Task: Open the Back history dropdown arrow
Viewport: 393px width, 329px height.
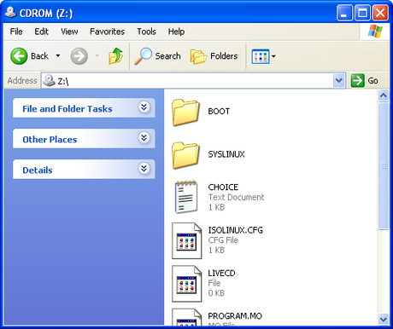Action: click(x=58, y=55)
